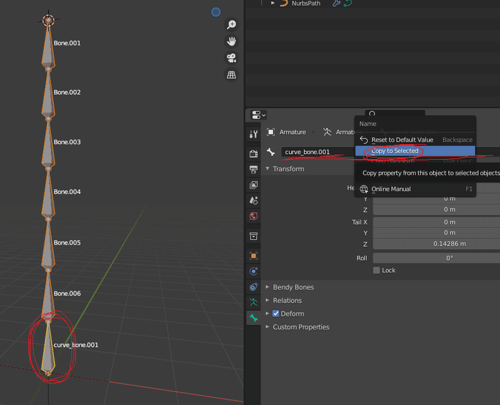Select bone Bone.003 in viewport

tap(48, 147)
